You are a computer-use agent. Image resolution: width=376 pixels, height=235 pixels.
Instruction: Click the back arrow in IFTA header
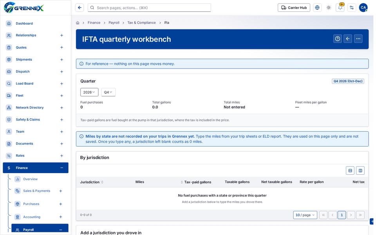348,39
